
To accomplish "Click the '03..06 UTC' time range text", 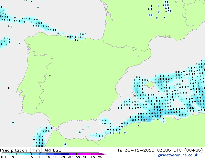I will click(169, 150).
